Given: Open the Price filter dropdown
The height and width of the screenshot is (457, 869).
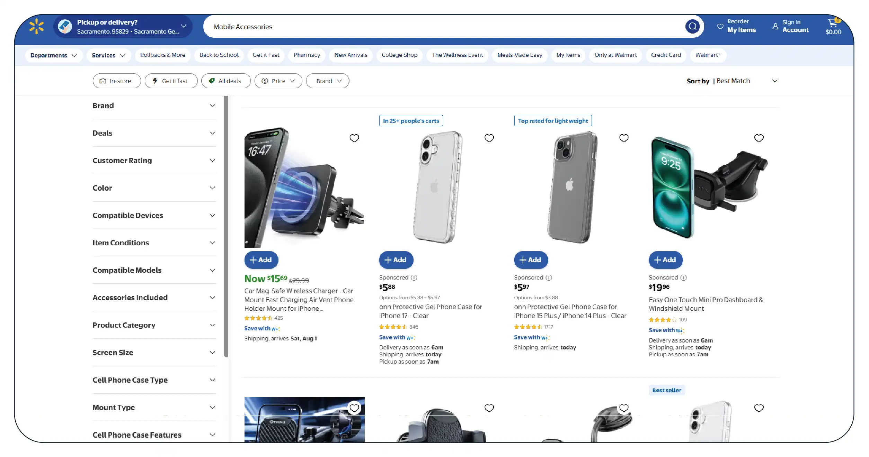Looking at the screenshot, I should (278, 81).
